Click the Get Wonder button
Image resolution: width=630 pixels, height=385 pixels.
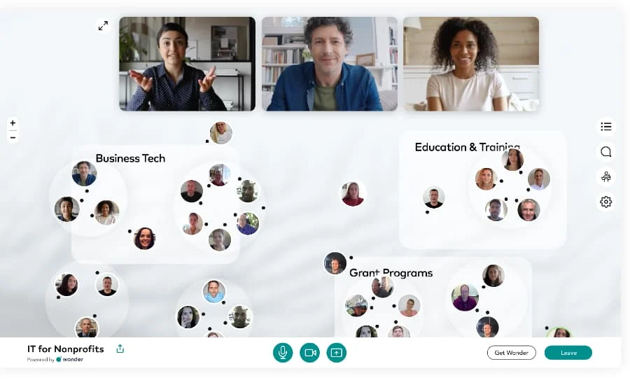coord(512,352)
